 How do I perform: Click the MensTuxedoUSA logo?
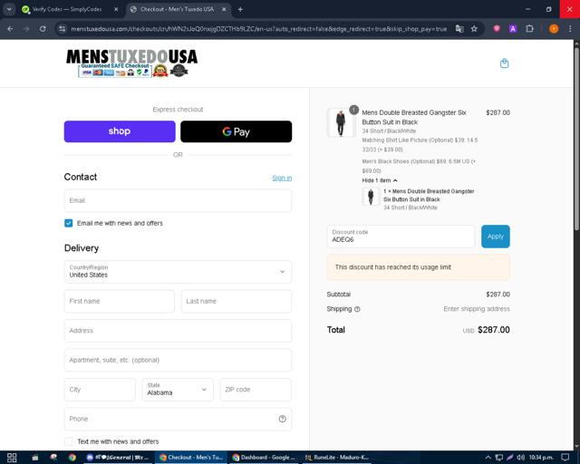[131, 63]
